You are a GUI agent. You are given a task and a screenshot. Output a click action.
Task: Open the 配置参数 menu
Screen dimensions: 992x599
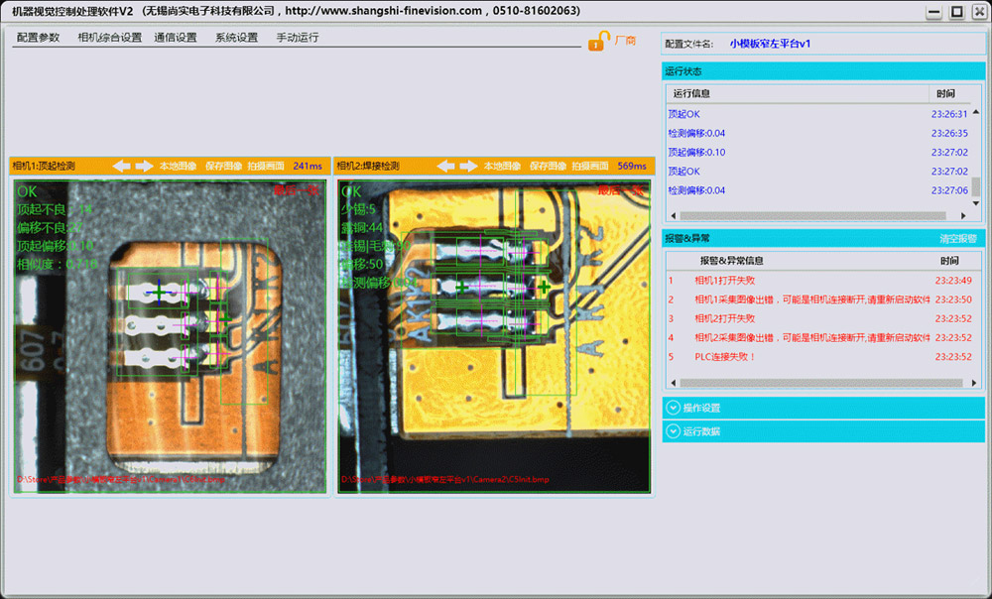[x=38, y=38]
